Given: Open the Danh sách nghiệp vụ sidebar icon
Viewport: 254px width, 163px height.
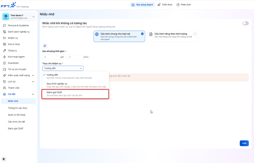Looking at the screenshot, I should click(4, 32).
